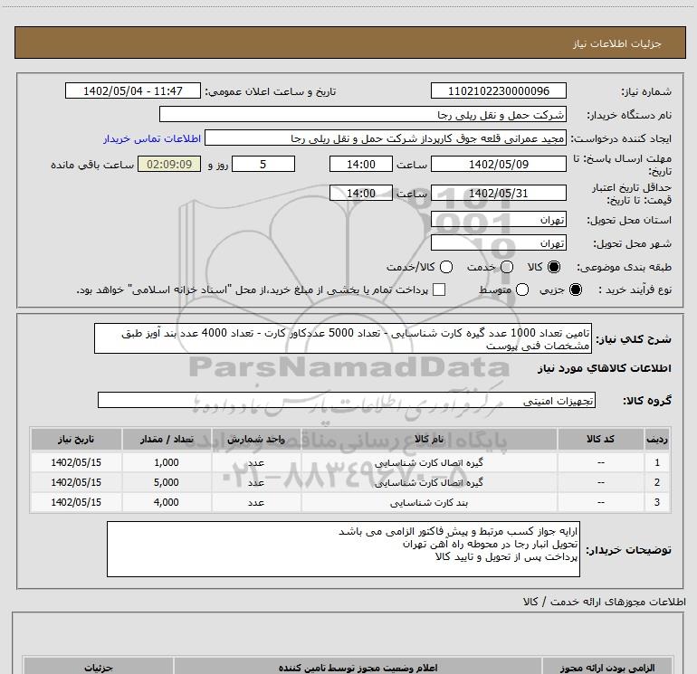Viewport: 697px width, 674px height.
Task: Click the اطلاعات کالاهای مورد نیاز heading
Action: click(605, 368)
